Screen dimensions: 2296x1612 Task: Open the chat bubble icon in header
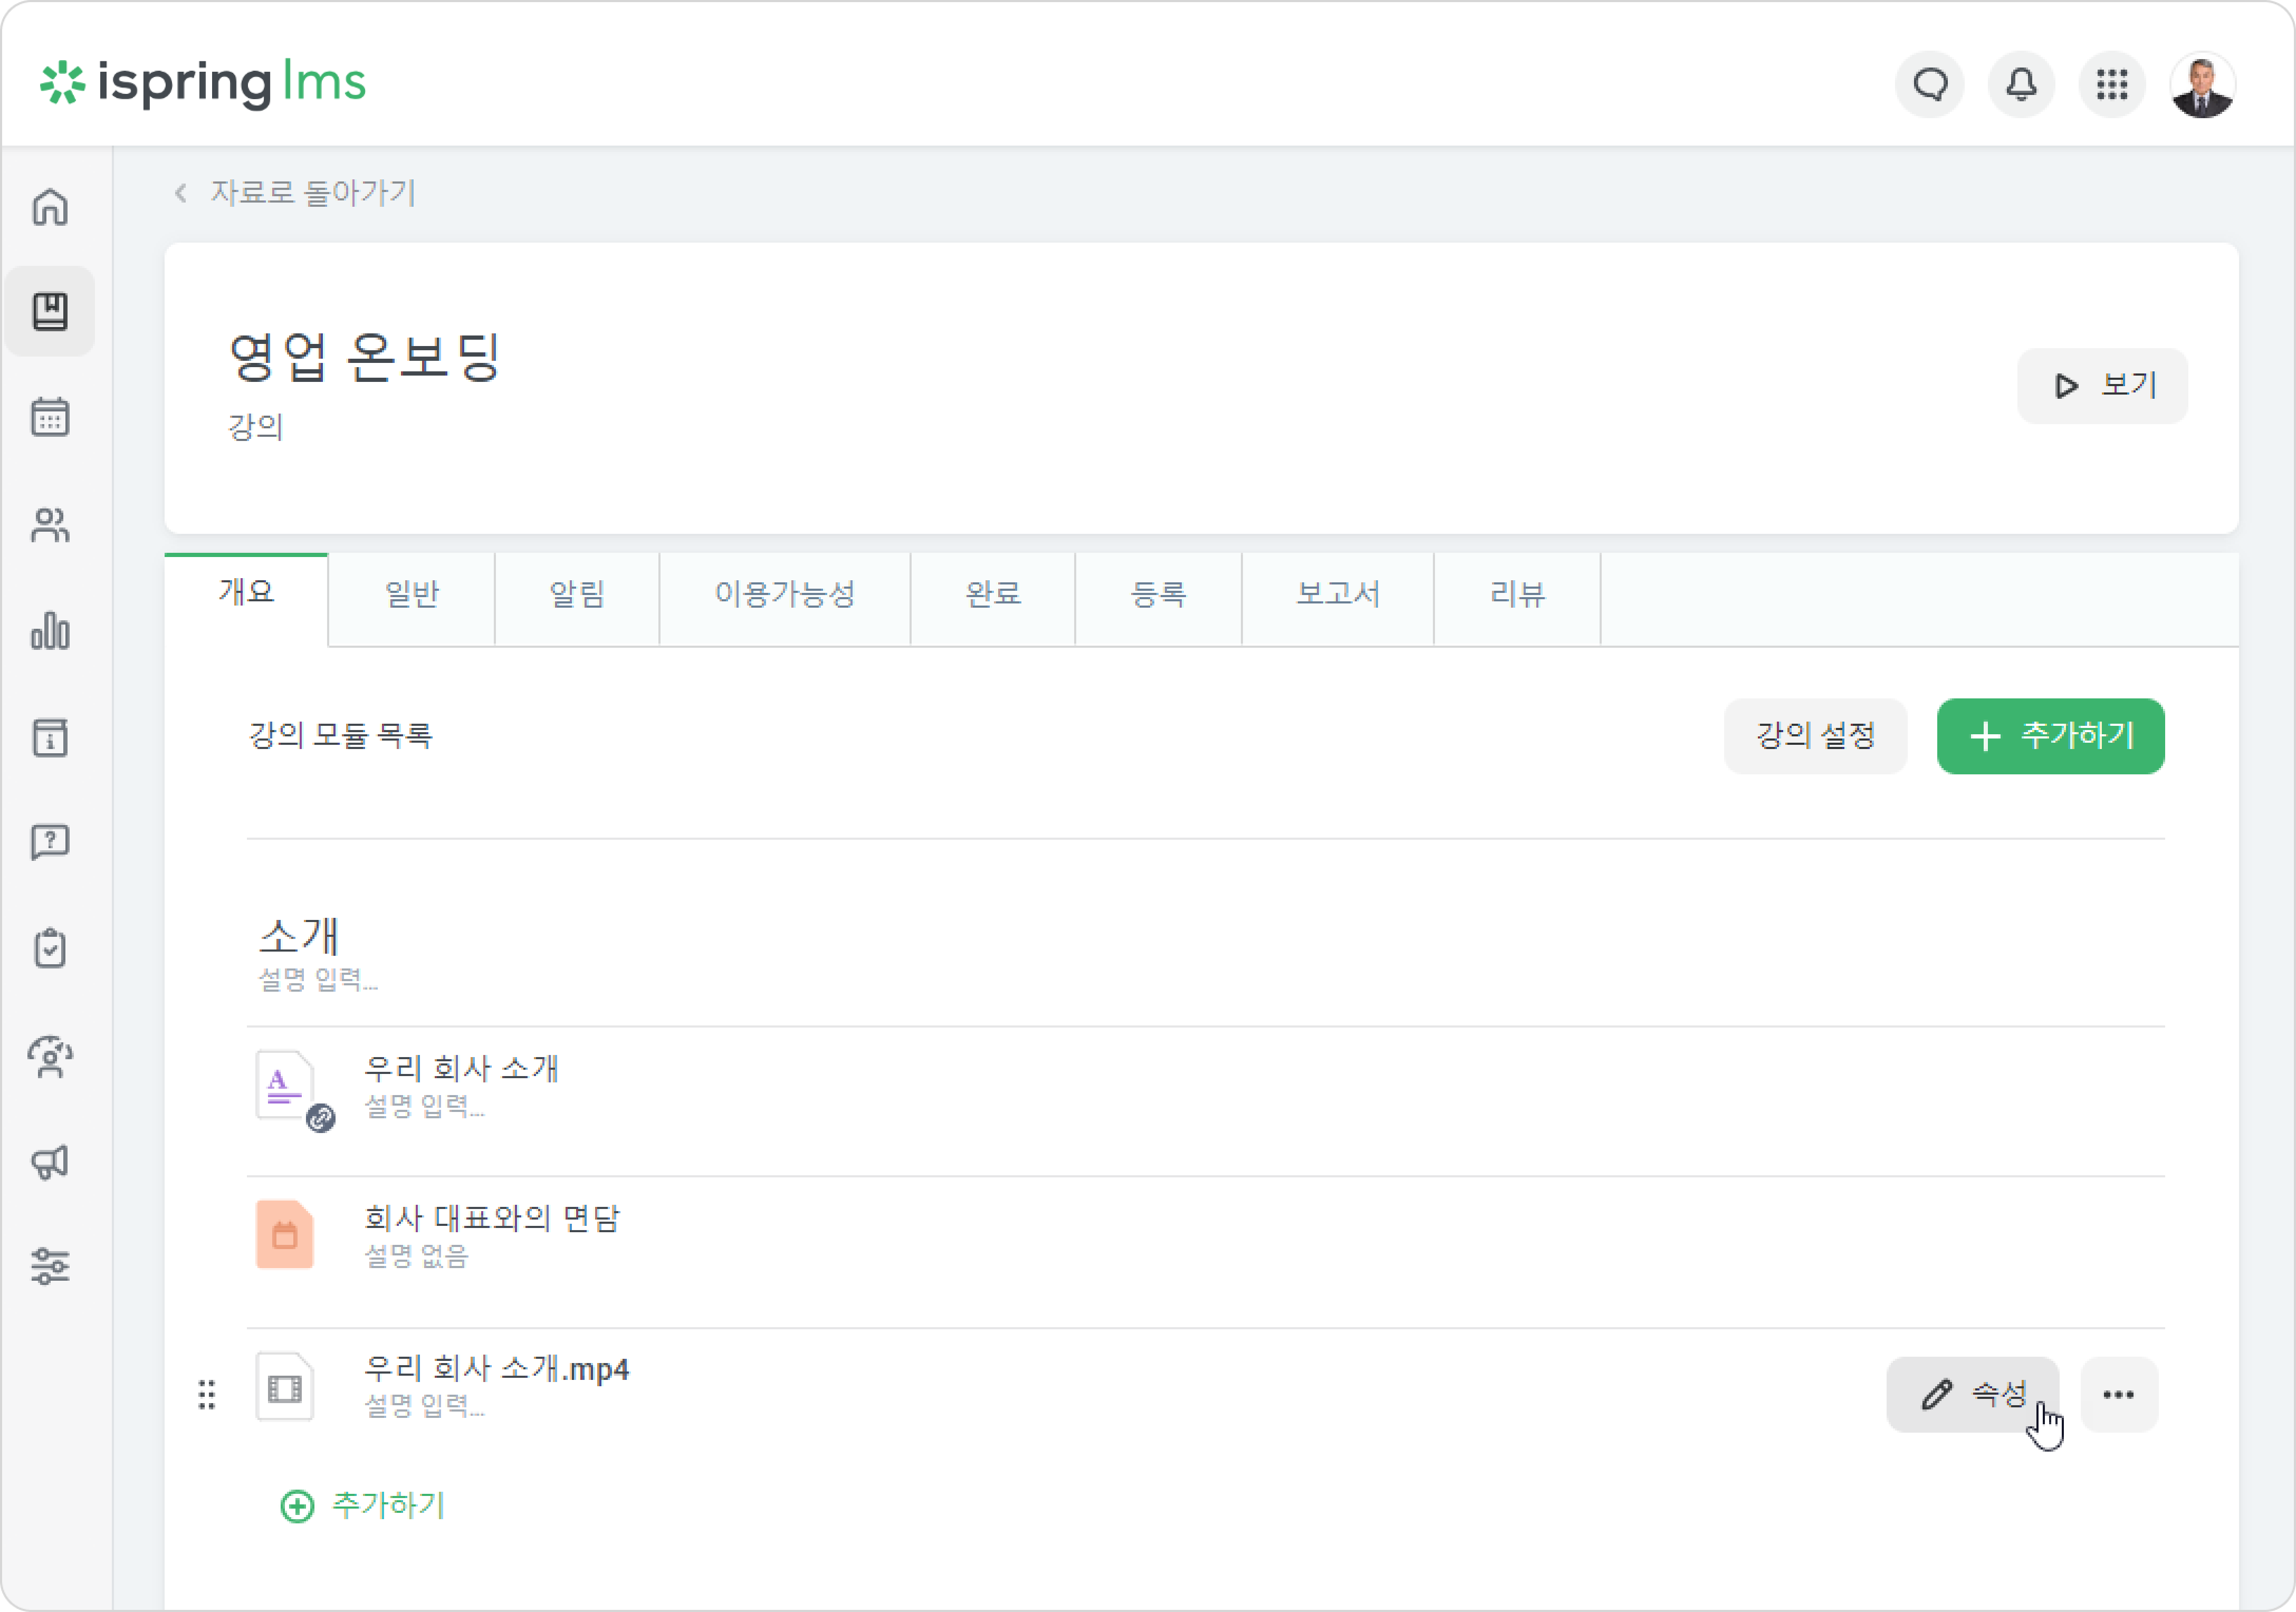click(x=1930, y=84)
